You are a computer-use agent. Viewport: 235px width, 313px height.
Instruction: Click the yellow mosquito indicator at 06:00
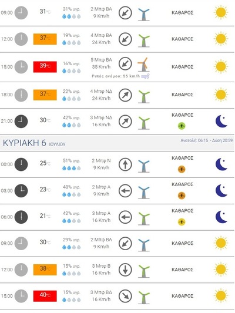182,221
